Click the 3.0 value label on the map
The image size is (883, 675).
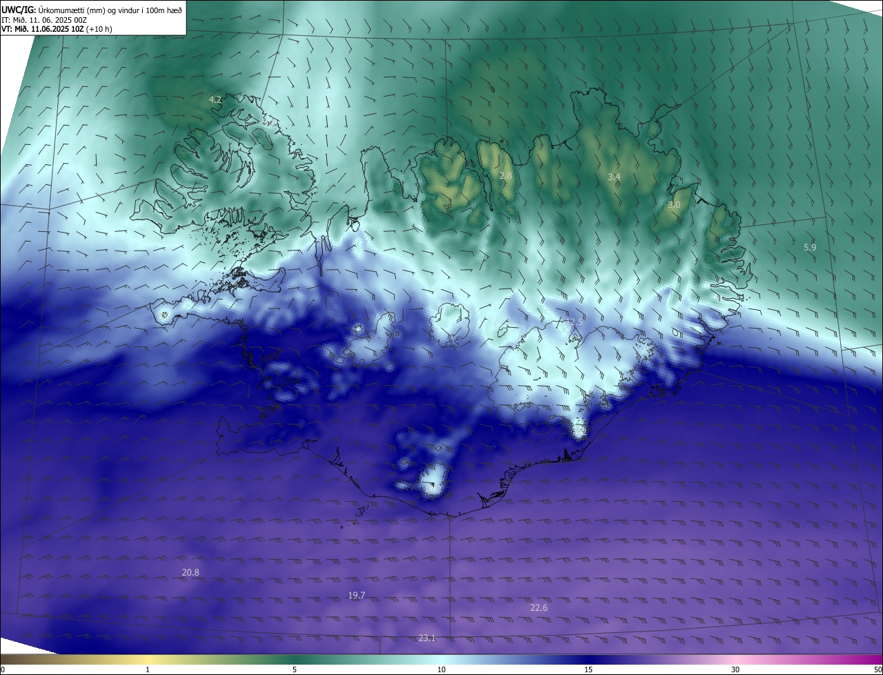click(674, 205)
